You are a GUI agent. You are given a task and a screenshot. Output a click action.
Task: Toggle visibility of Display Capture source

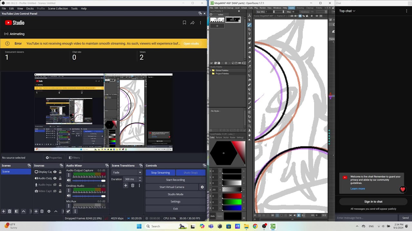coord(55,172)
